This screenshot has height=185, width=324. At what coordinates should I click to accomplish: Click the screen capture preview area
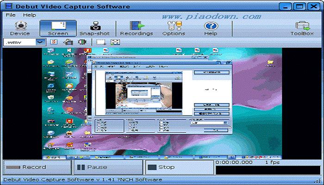coord(162,104)
